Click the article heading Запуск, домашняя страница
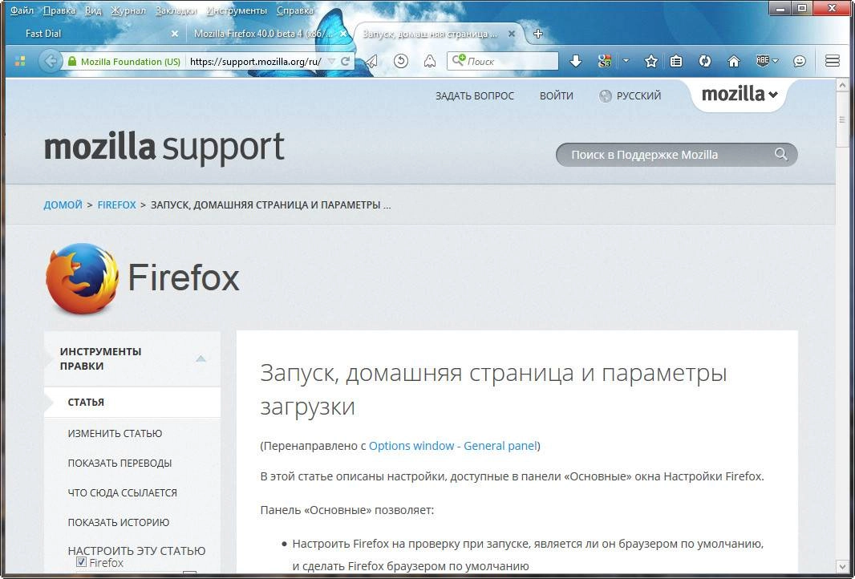Screen dimensions: 855x579 [x=493, y=389]
